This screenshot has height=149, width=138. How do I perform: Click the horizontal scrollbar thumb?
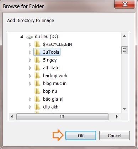click(62, 117)
